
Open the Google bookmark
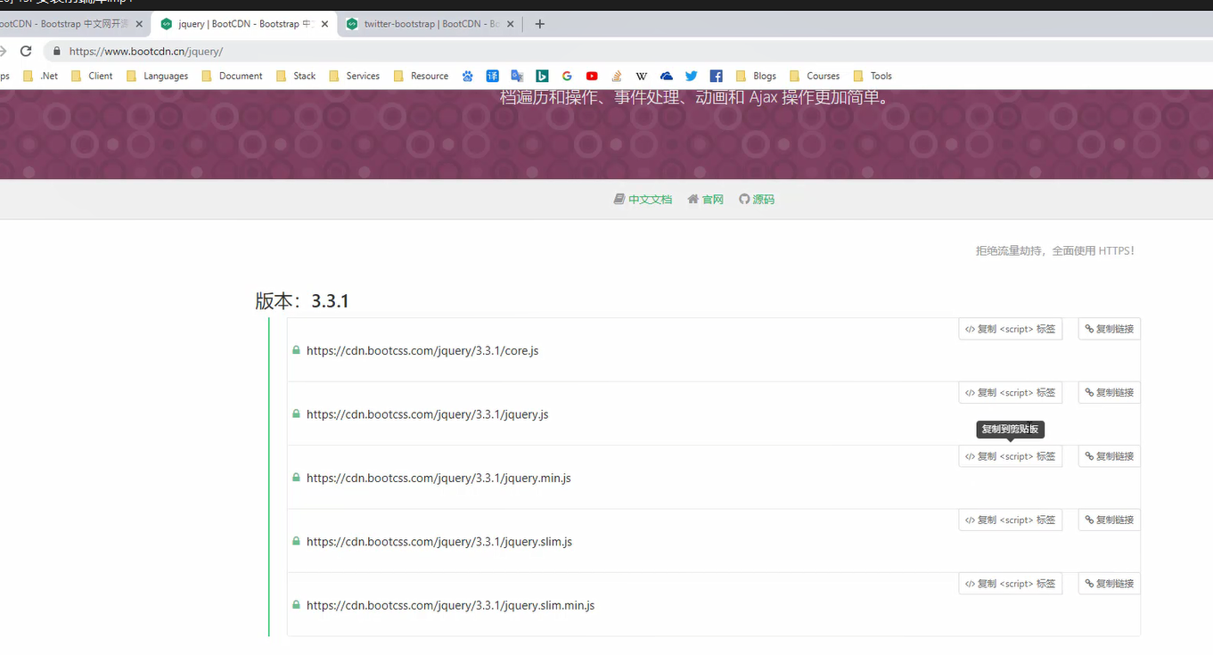567,76
